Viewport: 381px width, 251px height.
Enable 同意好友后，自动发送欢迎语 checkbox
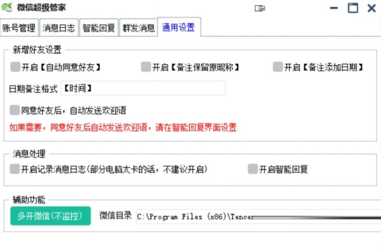tap(15, 110)
